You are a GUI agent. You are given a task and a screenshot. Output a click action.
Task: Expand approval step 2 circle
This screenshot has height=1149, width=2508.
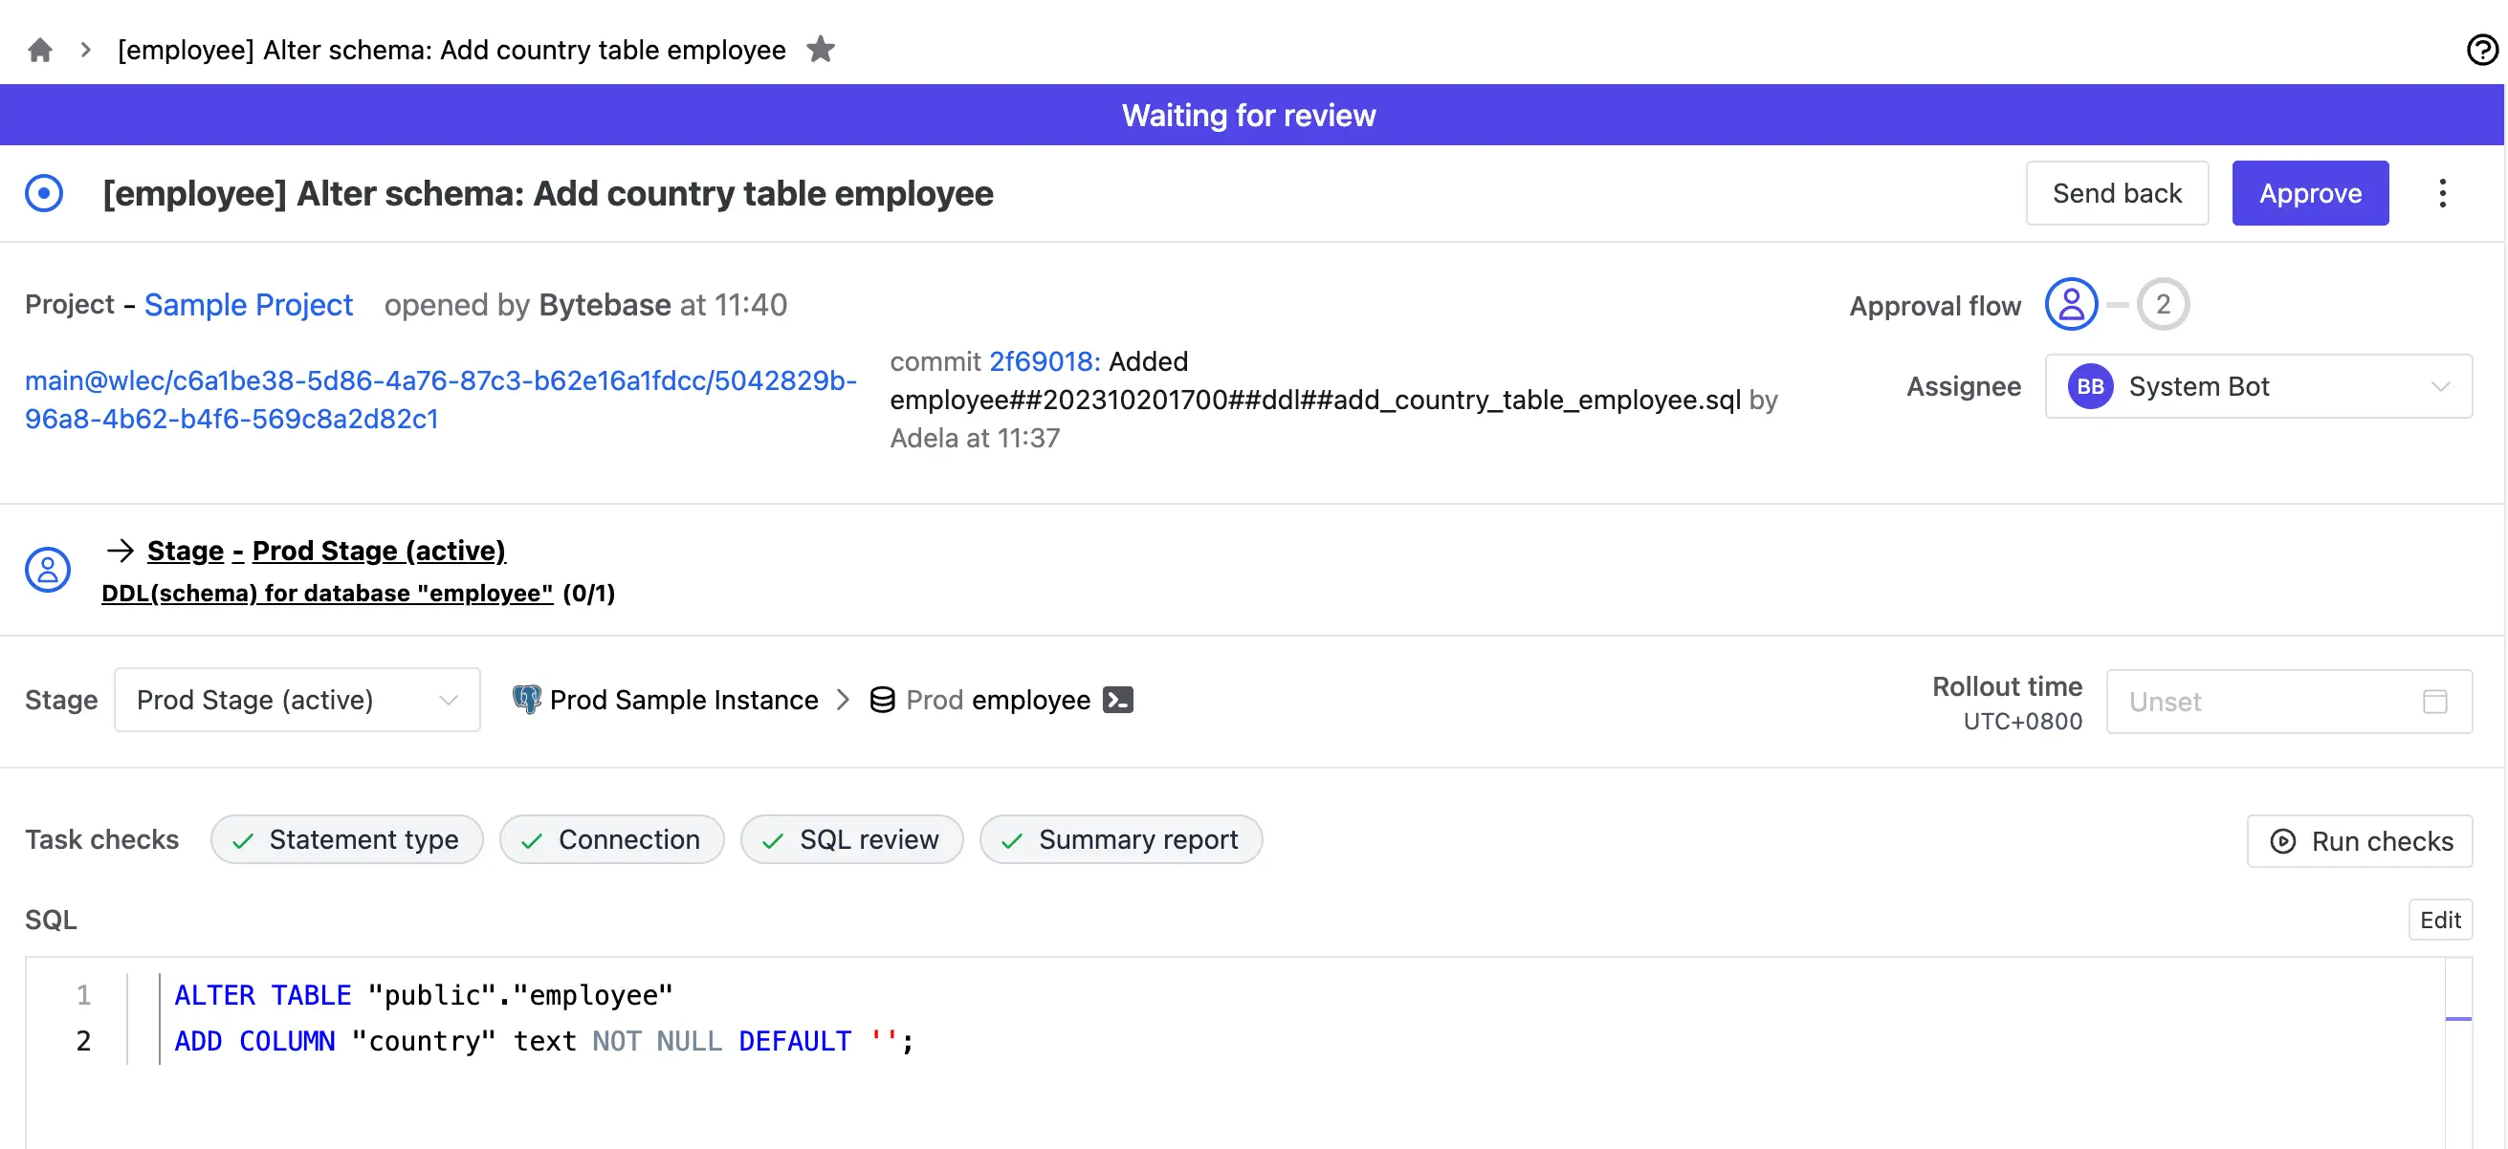point(2164,304)
